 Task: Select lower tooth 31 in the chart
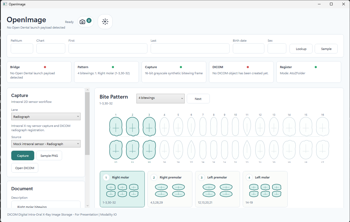click(x=132, y=150)
